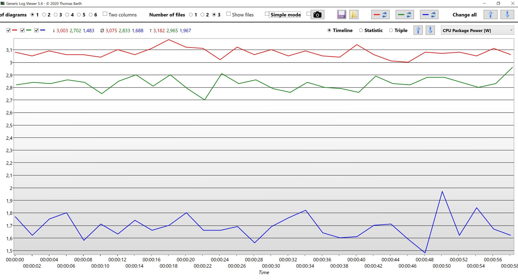Click the blue line file swap button
518x280 pixels.
coord(429,15)
